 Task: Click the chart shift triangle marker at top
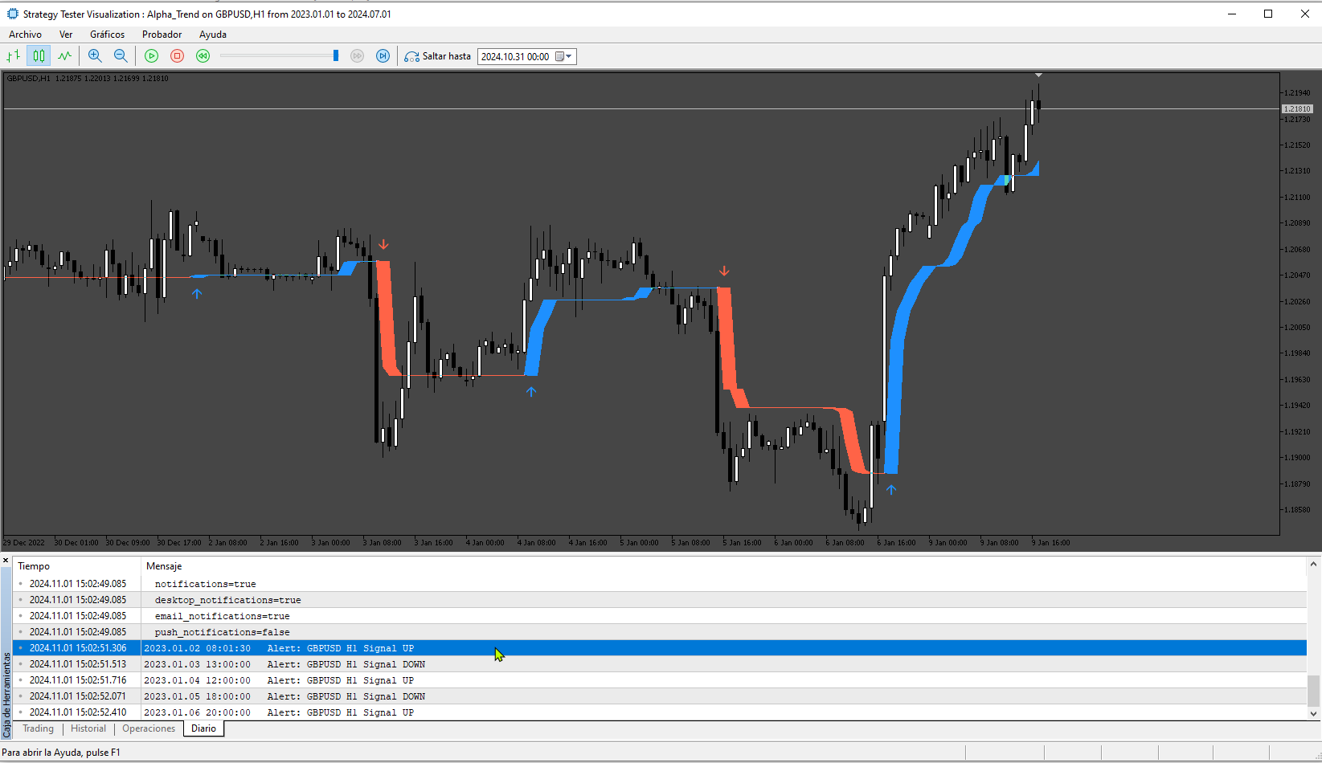tap(1038, 75)
